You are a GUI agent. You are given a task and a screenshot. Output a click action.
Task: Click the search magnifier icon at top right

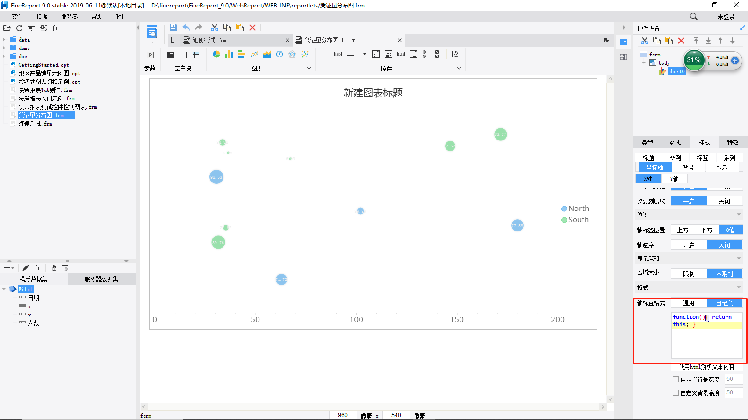click(x=694, y=16)
